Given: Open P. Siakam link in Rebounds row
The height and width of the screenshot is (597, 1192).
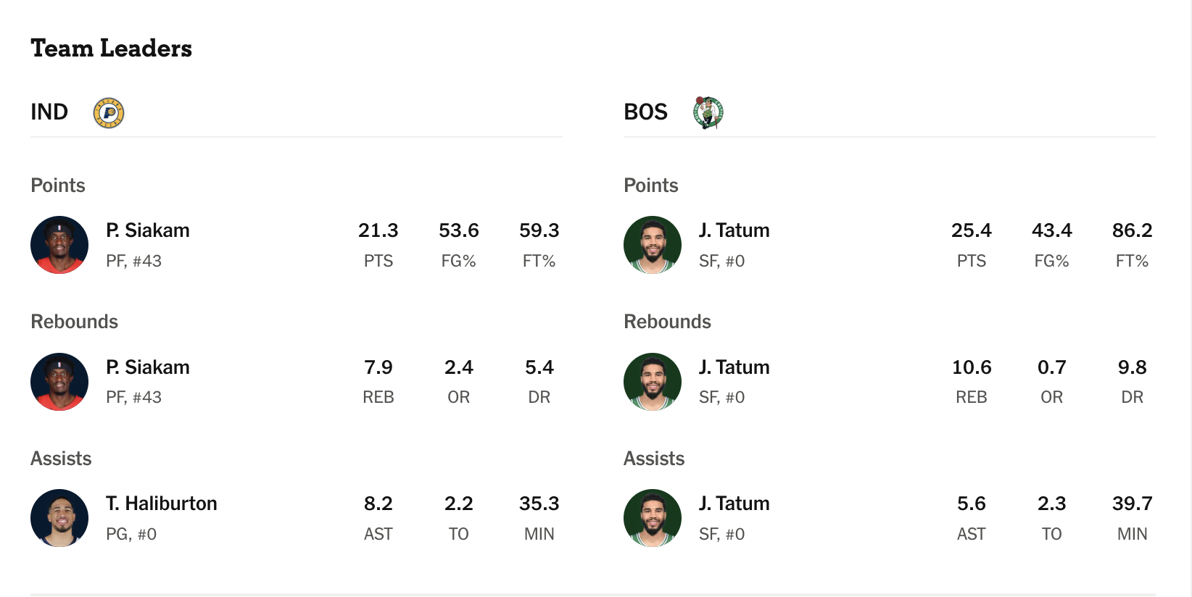Looking at the screenshot, I should pos(148,367).
